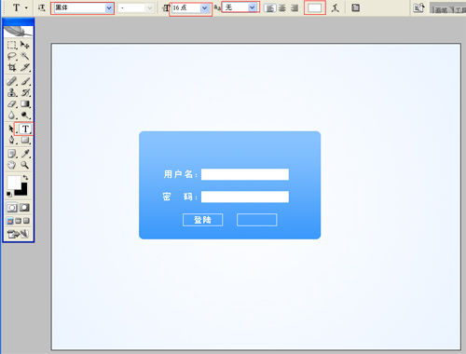Click the foreground color swatch
Image resolution: width=466 pixels, height=354 pixels.
pos(13,182)
